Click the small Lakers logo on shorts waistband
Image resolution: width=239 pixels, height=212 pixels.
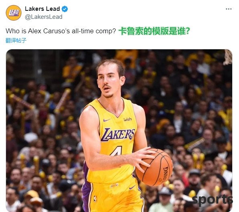click(x=114, y=185)
